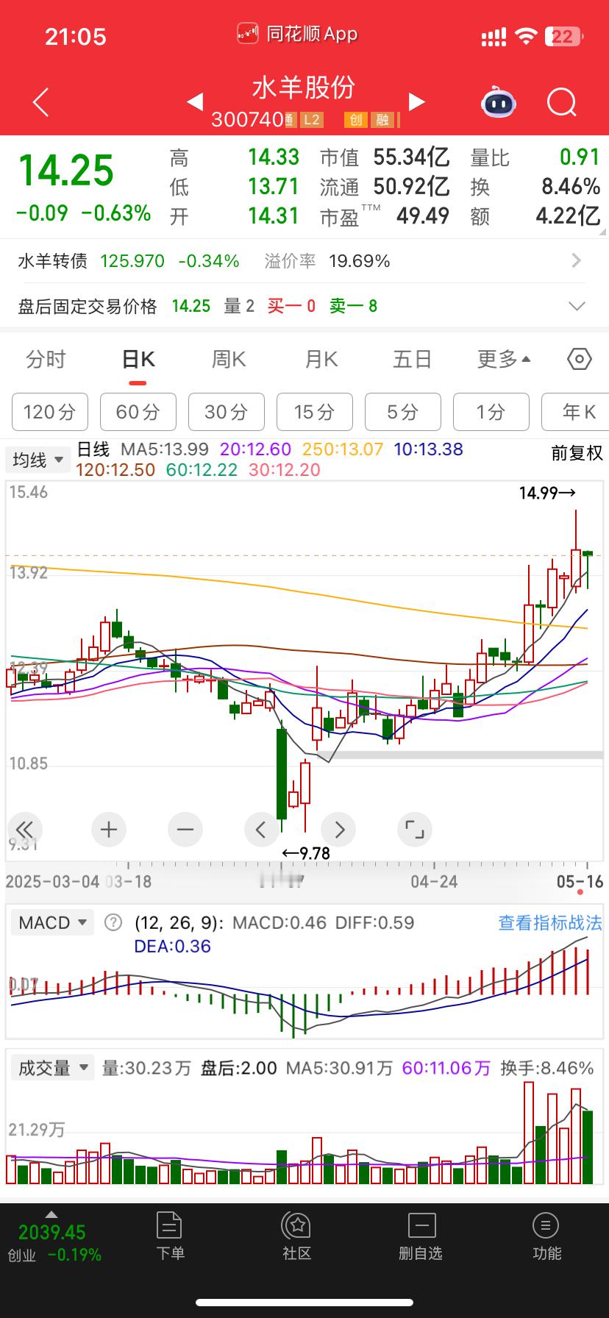Open chart settings hexagon icon
This screenshot has height=1318, width=609.
(580, 359)
